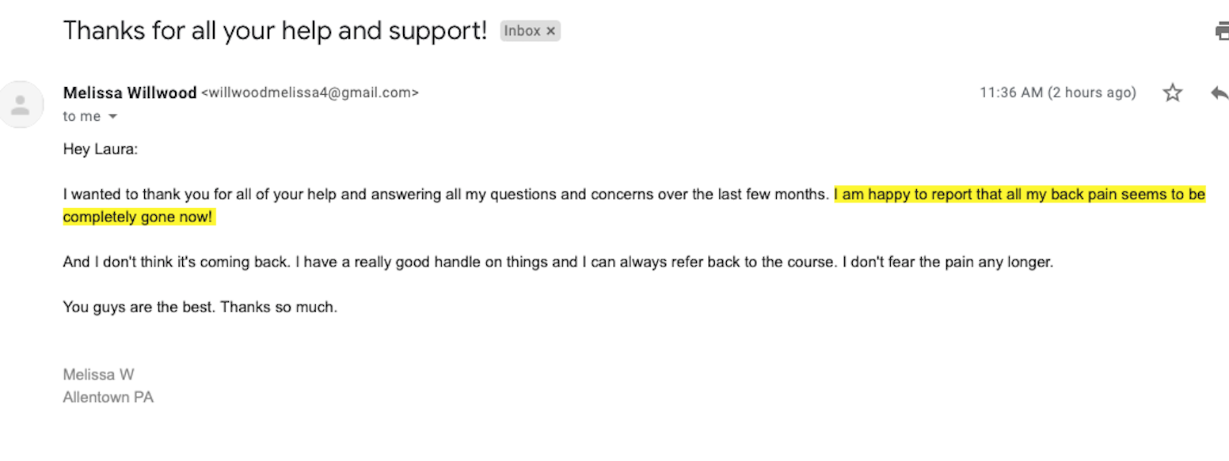
Task: Click the 'Melissa W' signature line
Action: click(98, 375)
